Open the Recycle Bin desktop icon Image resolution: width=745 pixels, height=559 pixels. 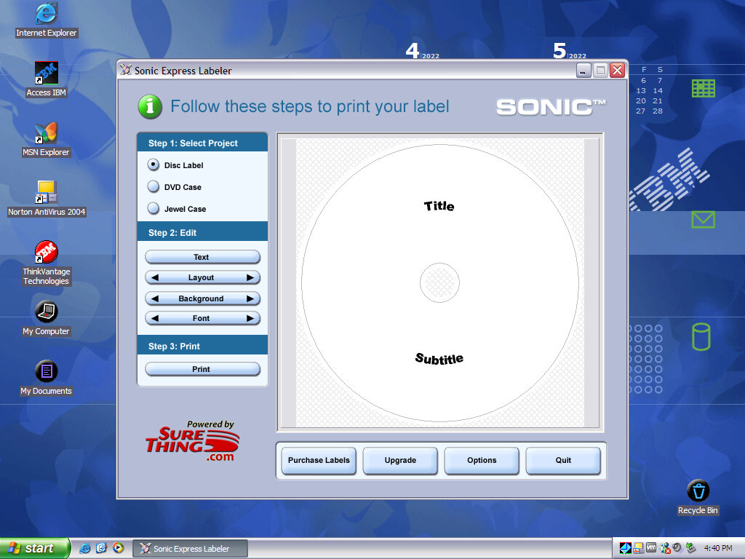pos(698,491)
